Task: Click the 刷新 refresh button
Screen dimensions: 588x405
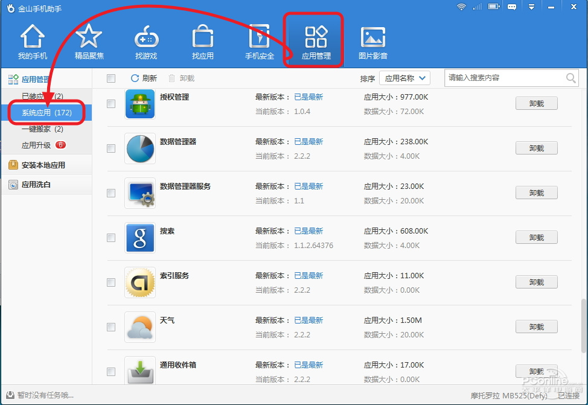Action: [x=144, y=78]
